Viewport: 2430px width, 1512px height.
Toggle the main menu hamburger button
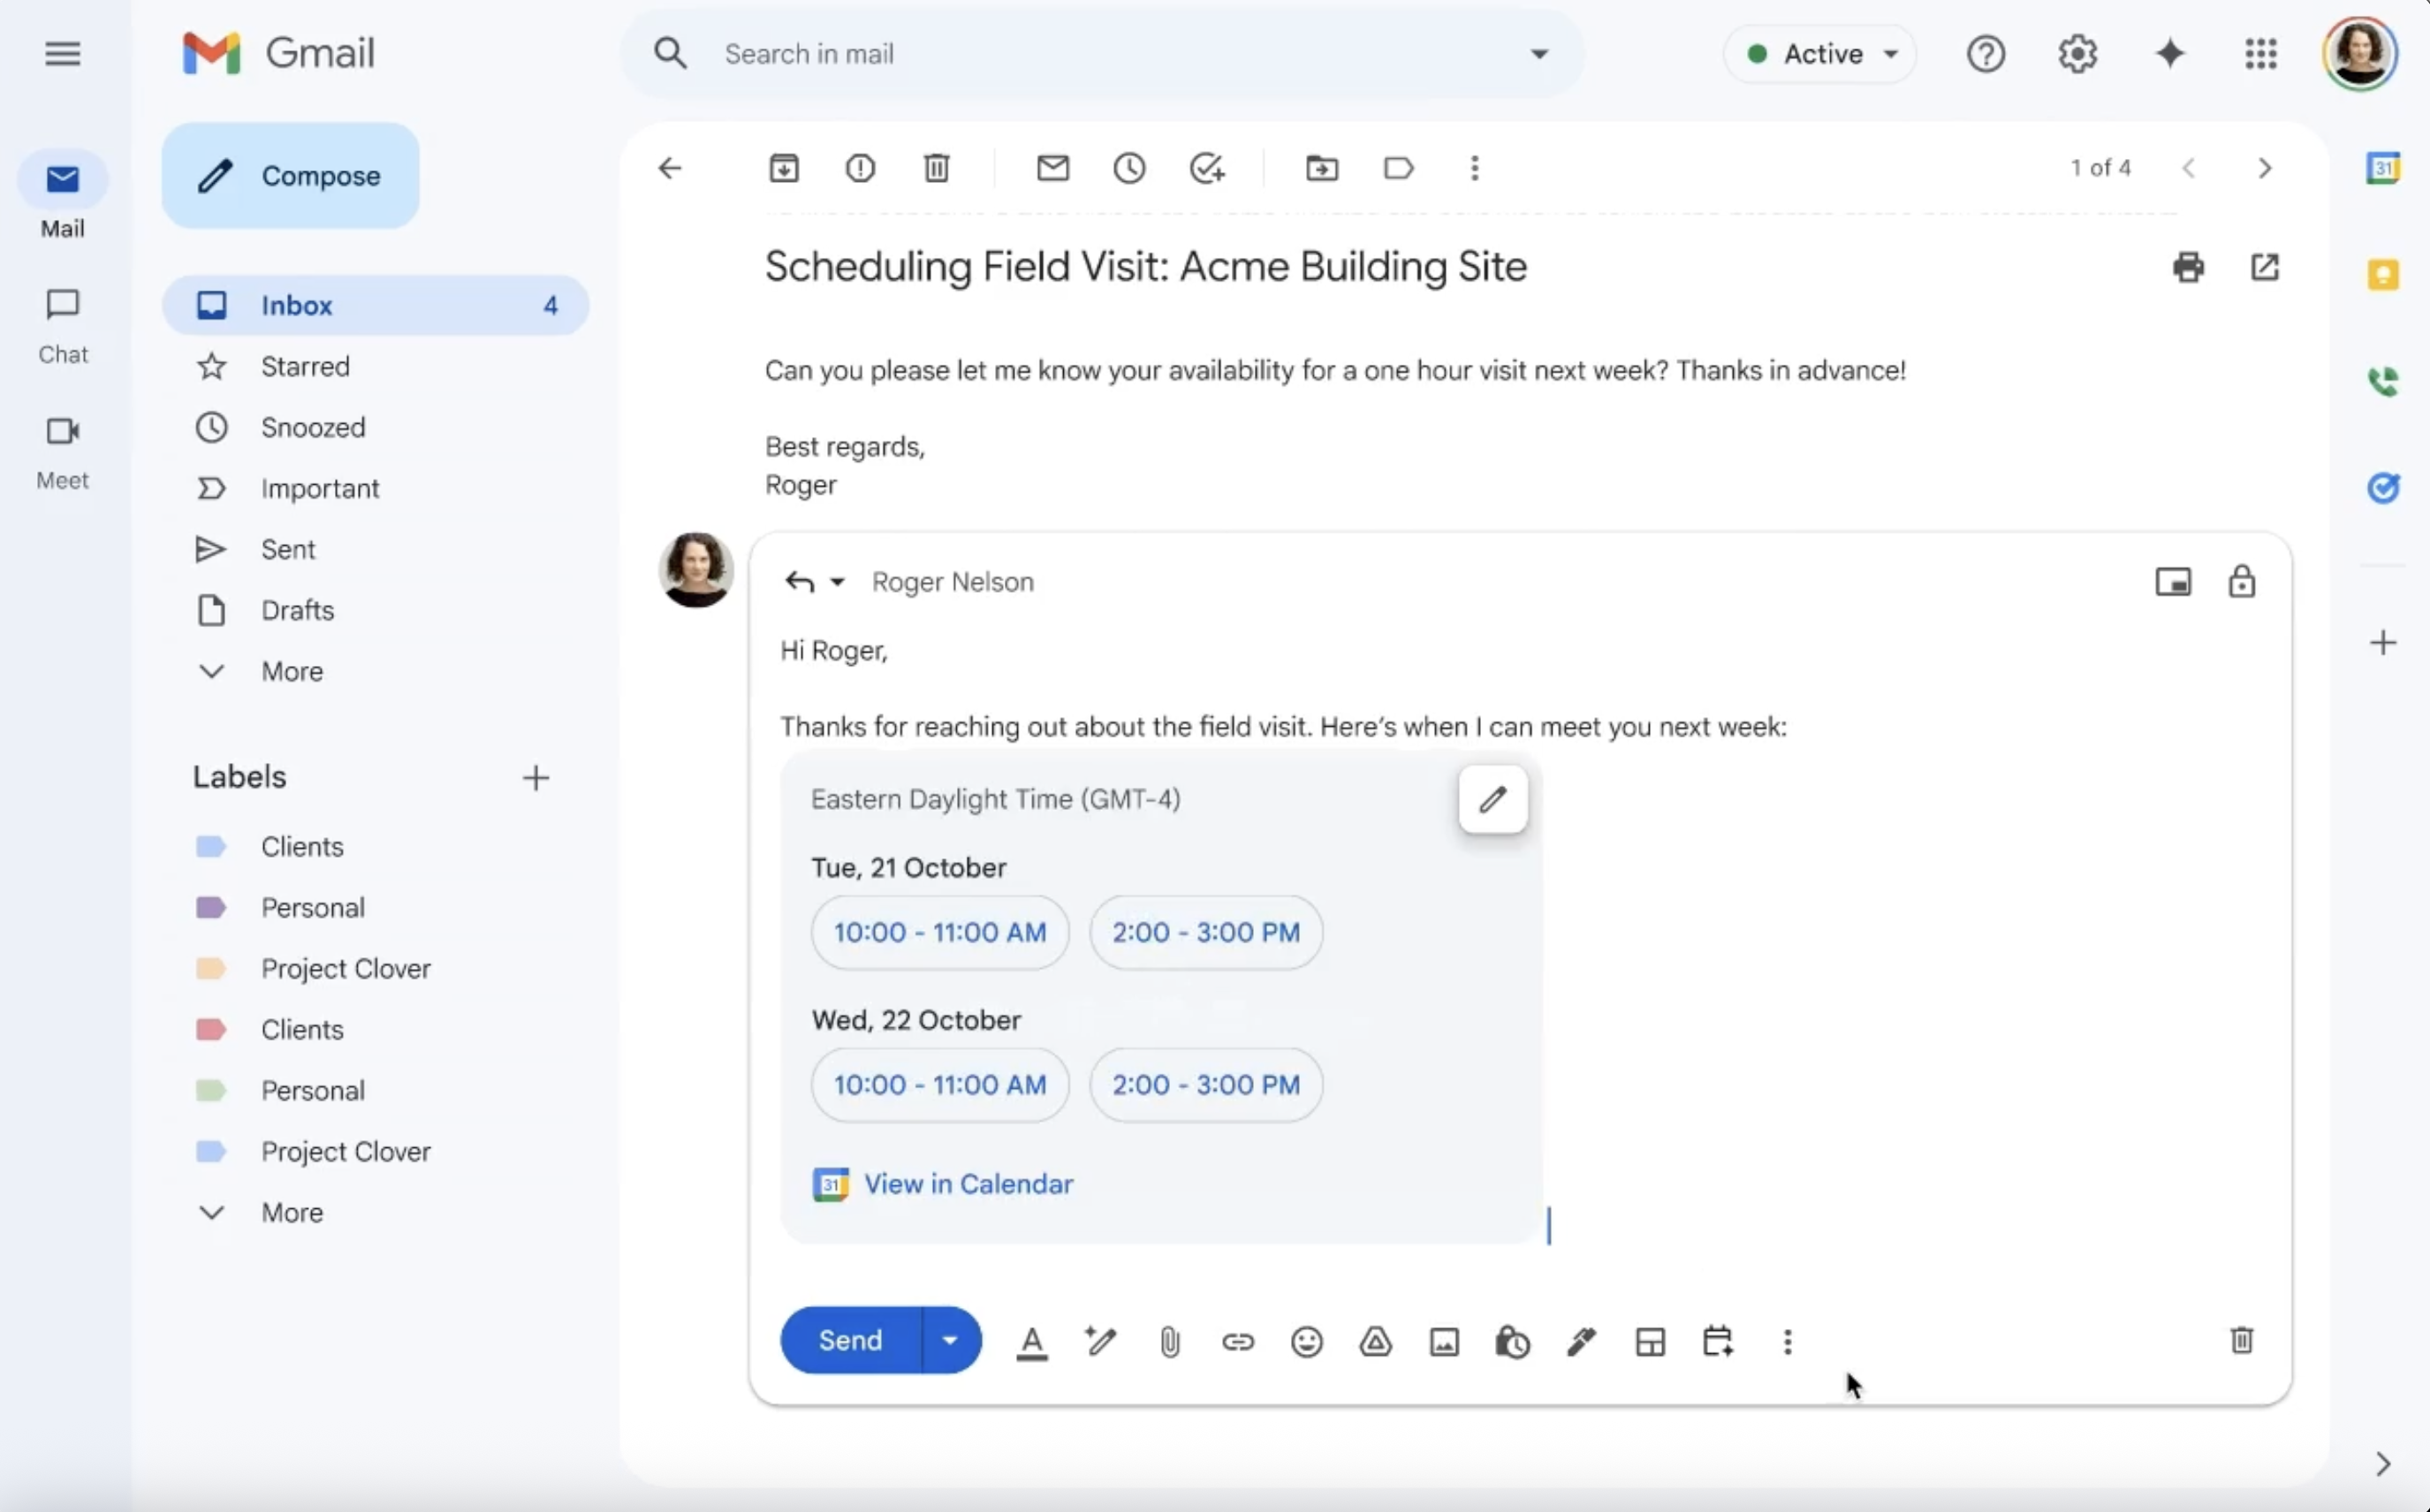pos(62,54)
